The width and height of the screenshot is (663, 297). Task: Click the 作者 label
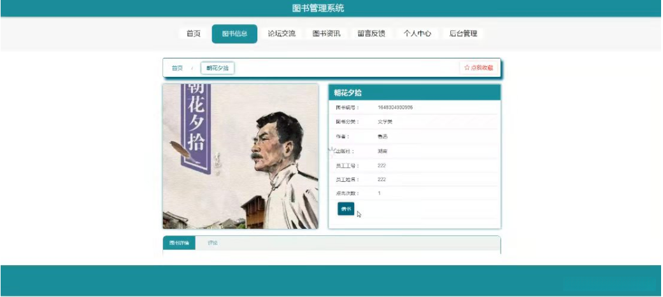tap(343, 137)
